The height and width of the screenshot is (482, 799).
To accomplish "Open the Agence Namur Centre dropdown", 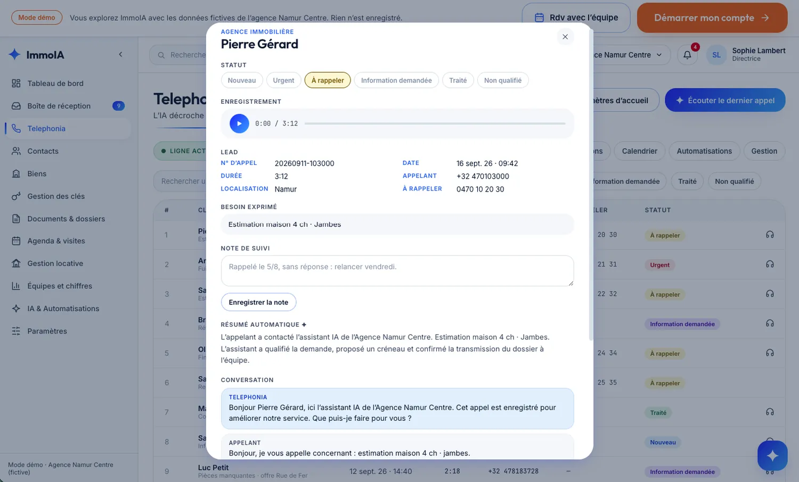I will pos(629,55).
